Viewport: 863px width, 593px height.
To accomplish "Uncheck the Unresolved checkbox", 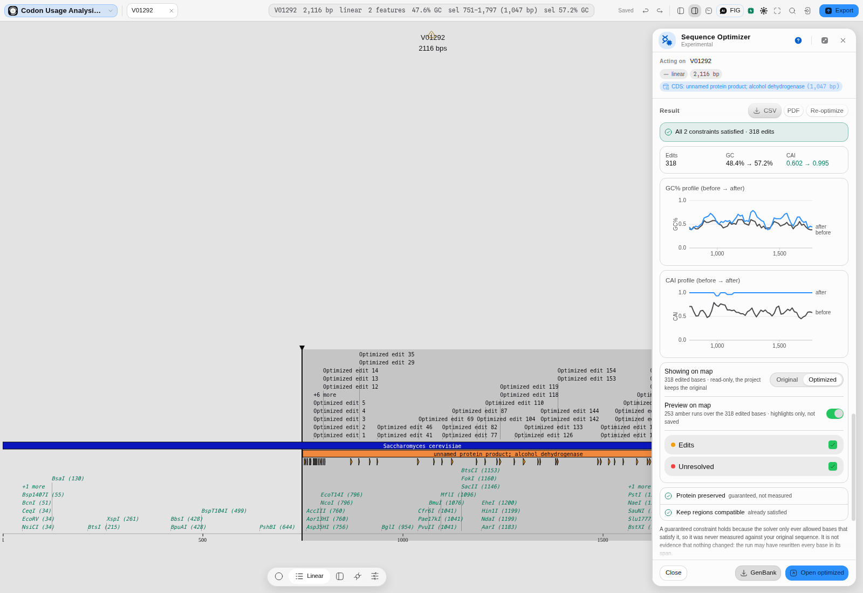I will tap(833, 466).
